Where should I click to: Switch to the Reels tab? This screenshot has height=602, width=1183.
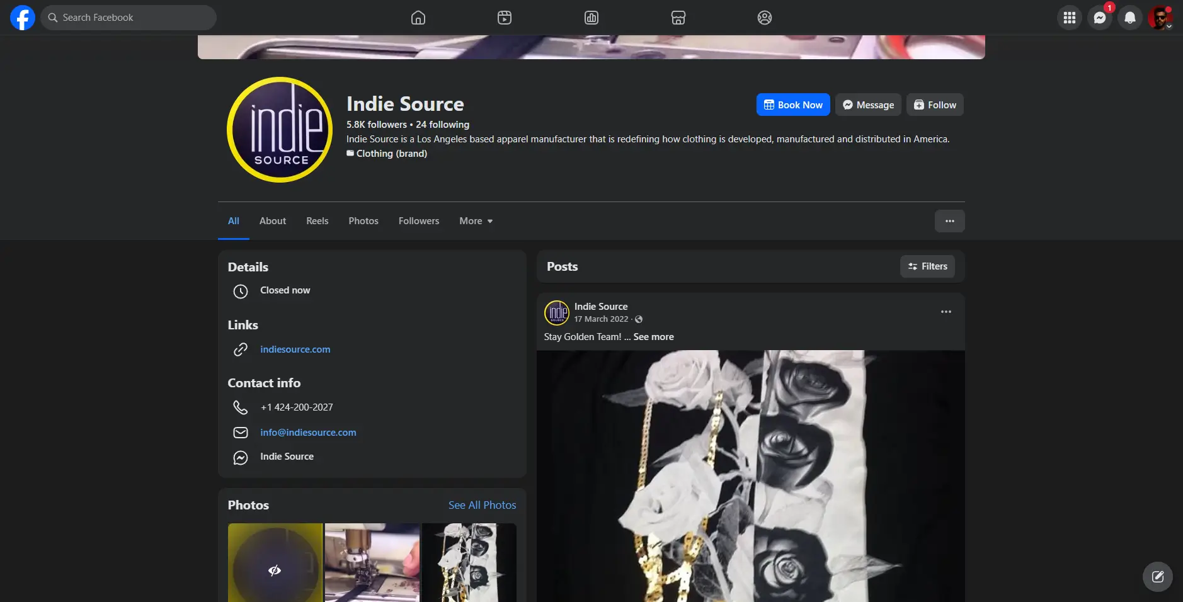pos(317,221)
